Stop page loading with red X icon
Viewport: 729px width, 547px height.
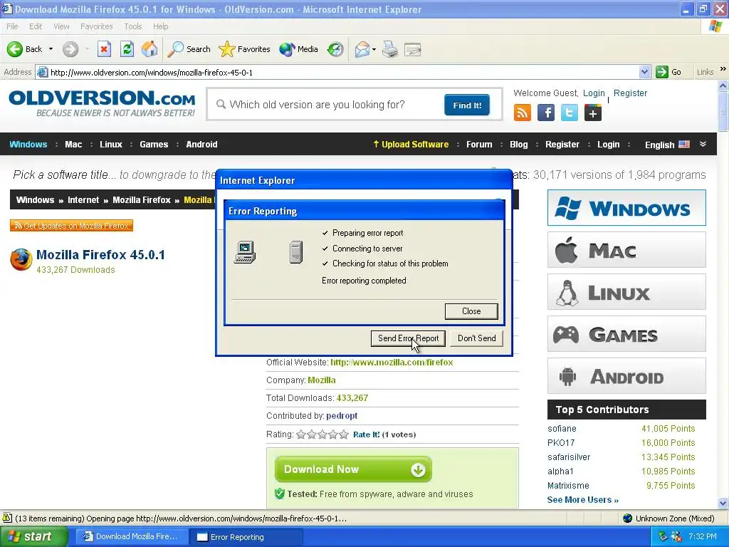tap(104, 49)
